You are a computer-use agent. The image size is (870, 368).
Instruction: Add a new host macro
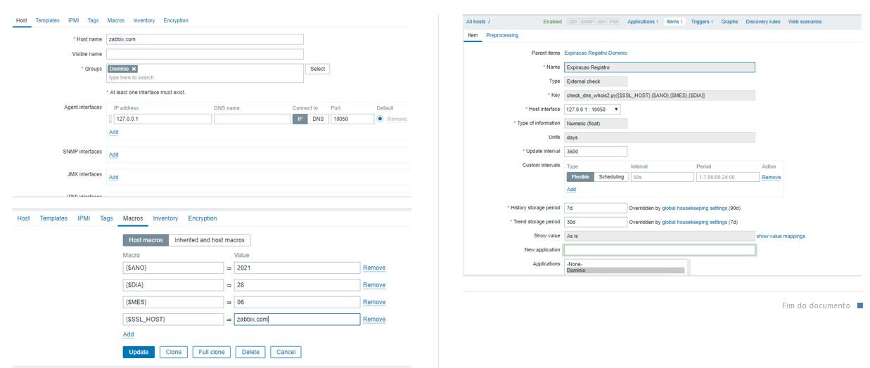coord(128,334)
